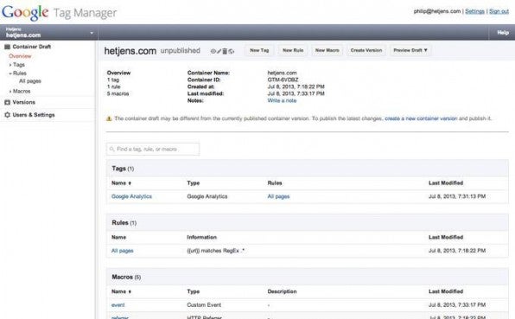Open the Settings link at top right
Screen dimensions: 515x319
pyautogui.click(x=474, y=11)
